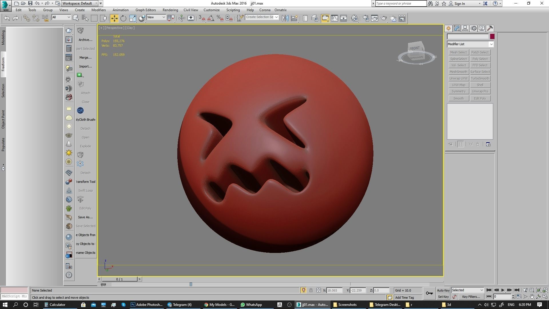
Task: Toggle Window/Crossing selection mode
Action: point(104,18)
